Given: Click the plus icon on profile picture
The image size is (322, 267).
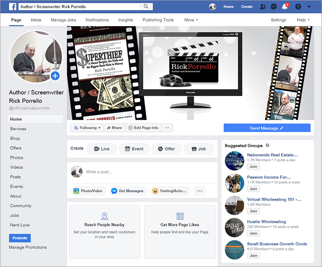Looking at the screenshot, I should [x=55, y=75].
